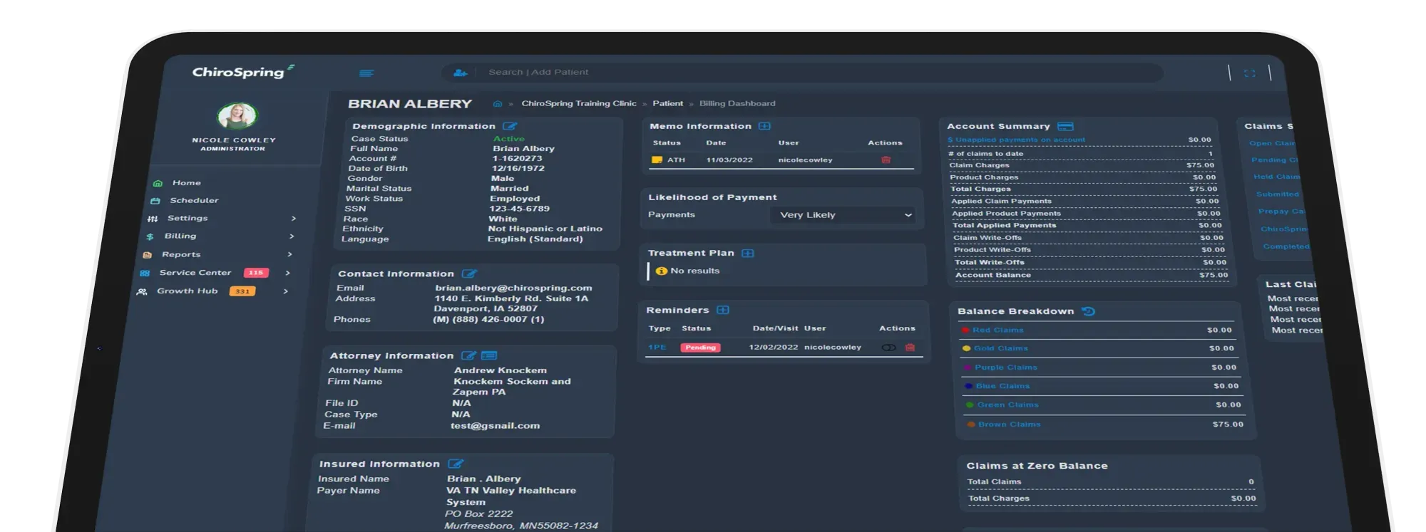
Task: Add a new memo with plus icon
Action: [764, 126]
